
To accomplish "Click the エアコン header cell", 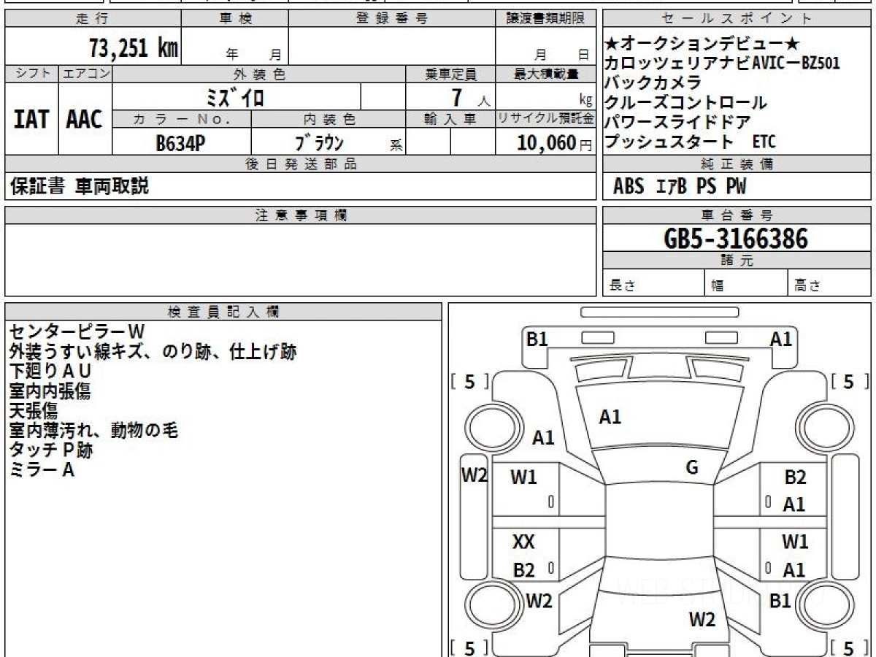I will tap(85, 74).
